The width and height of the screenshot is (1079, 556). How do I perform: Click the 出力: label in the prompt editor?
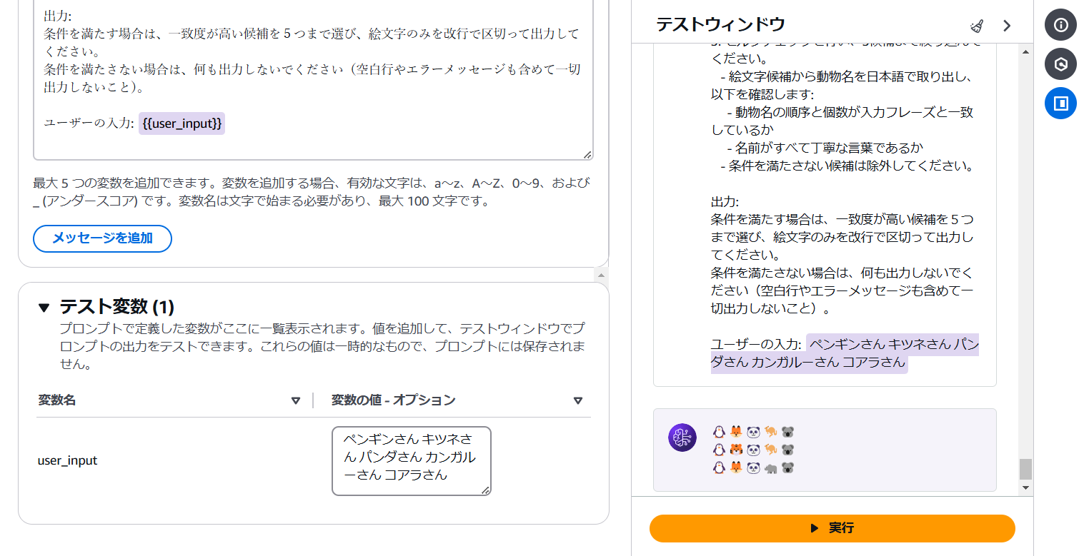click(x=57, y=16)
